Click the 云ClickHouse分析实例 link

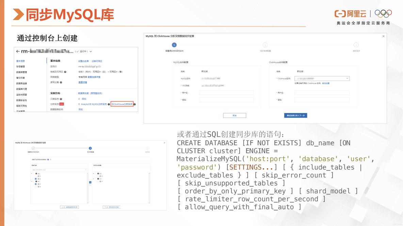tap(122, 104)
